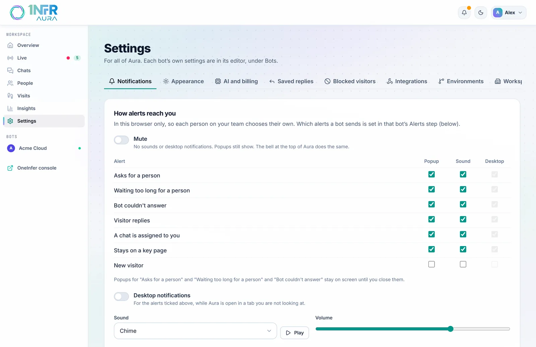The width and height of the screenshot is (536, 347).
Task: Click the Blocked visitors ban icon
Action: 327,81
